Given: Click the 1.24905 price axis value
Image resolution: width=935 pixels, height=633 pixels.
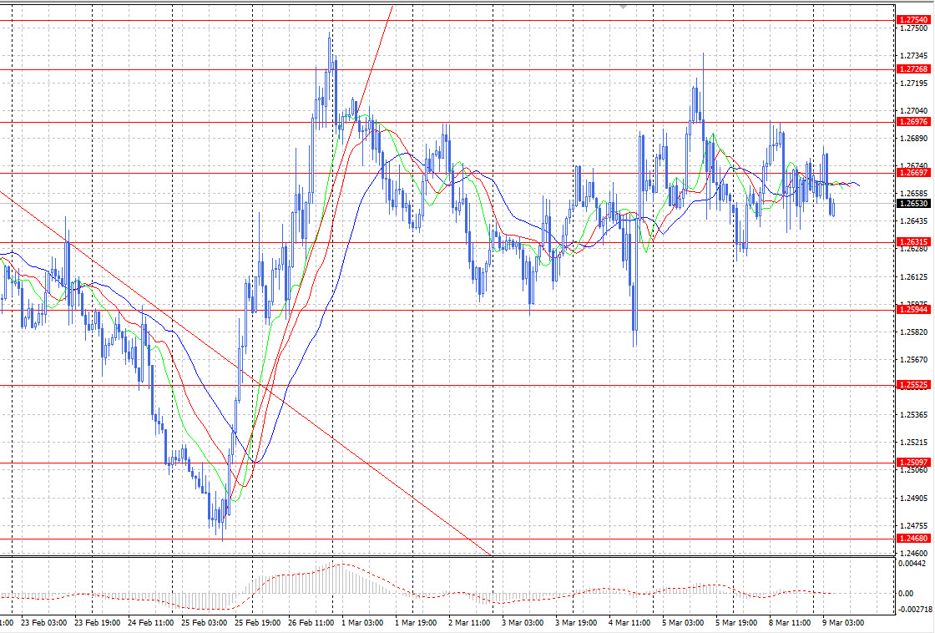Looking at the screenshot, I should pyautogui.click(x=913, y=499).
